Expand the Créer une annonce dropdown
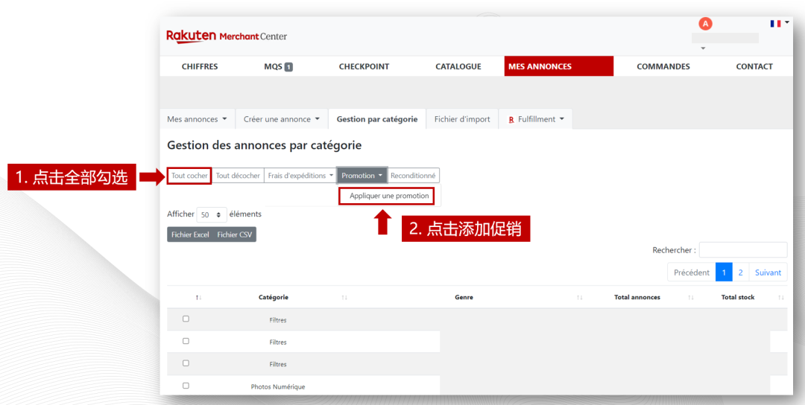Screen dimensions: 805x405 (x=281, y=119)
